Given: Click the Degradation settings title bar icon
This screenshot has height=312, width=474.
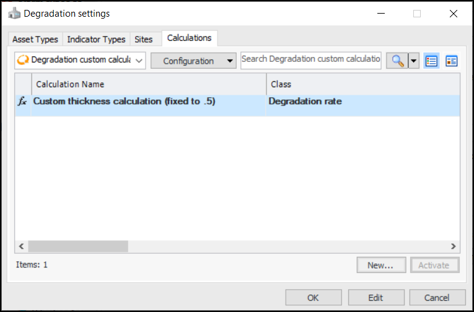Looking at the screenshot, I should click(x=14, y=13).
